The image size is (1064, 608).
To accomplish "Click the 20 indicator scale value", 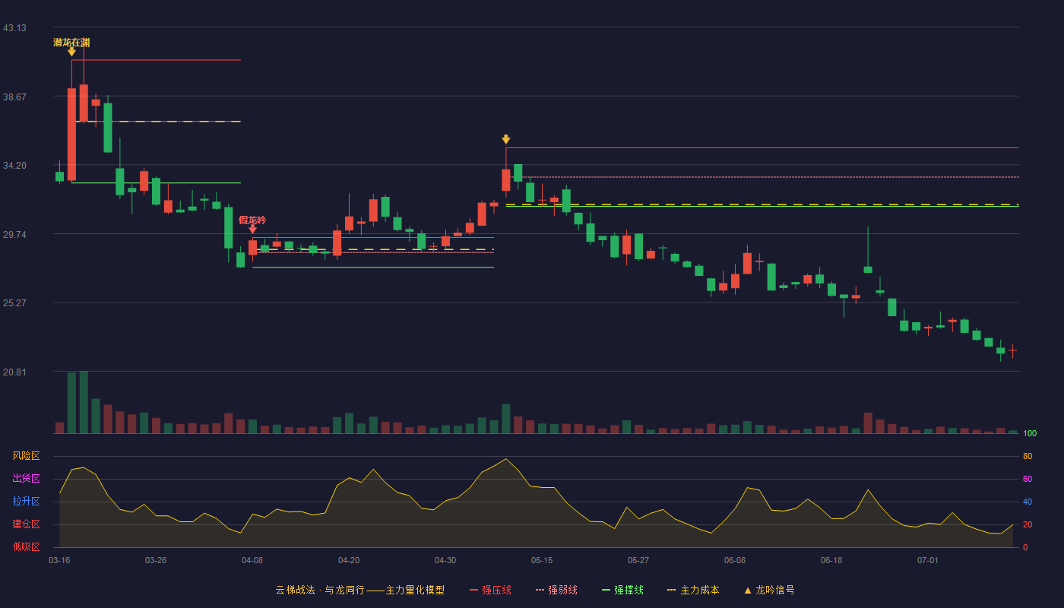I will pyautogui.click(x=1028, y=525).
